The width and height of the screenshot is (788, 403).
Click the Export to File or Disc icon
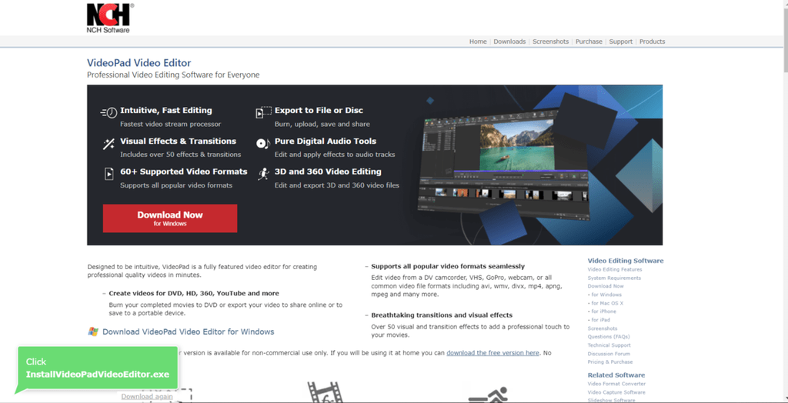tap(263, 112)
